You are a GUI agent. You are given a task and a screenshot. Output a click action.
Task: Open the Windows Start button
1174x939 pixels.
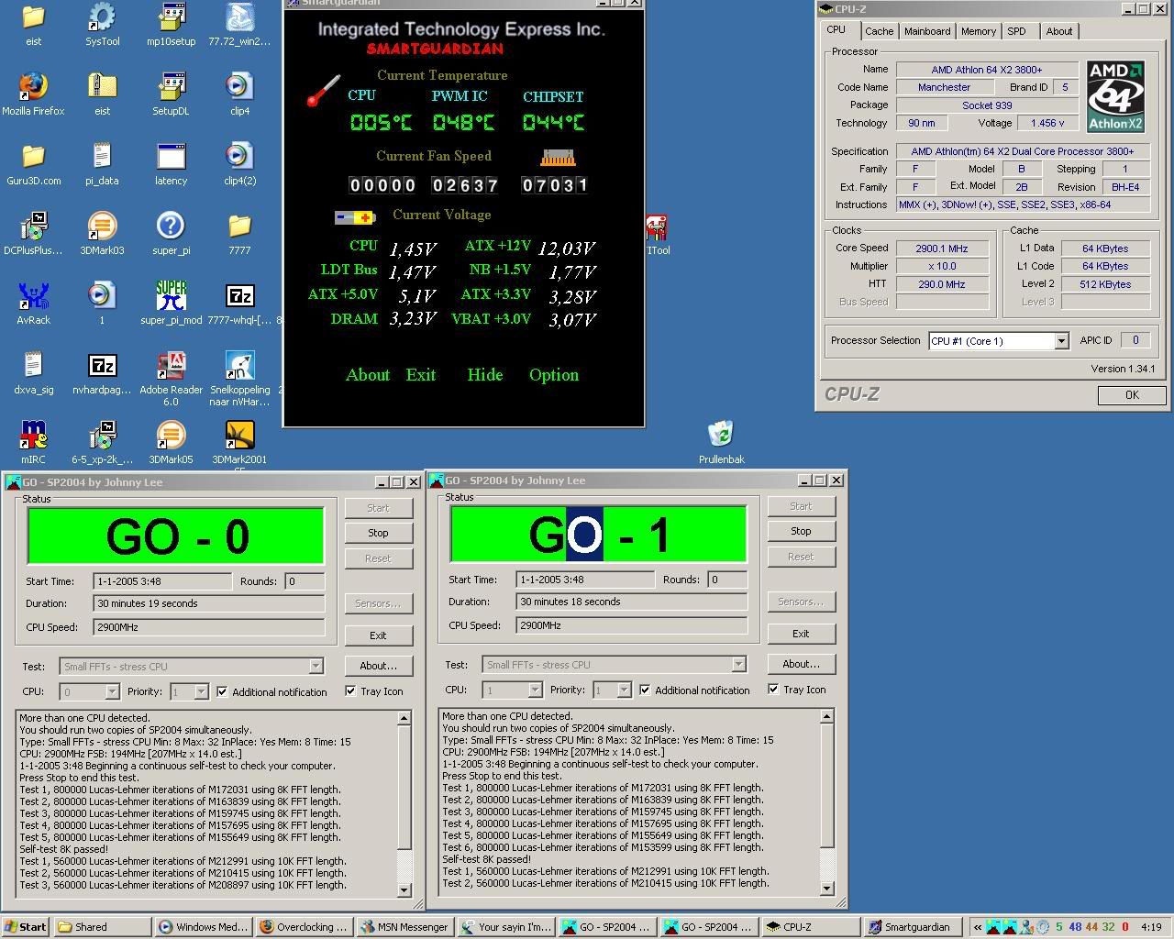point(26,927)
